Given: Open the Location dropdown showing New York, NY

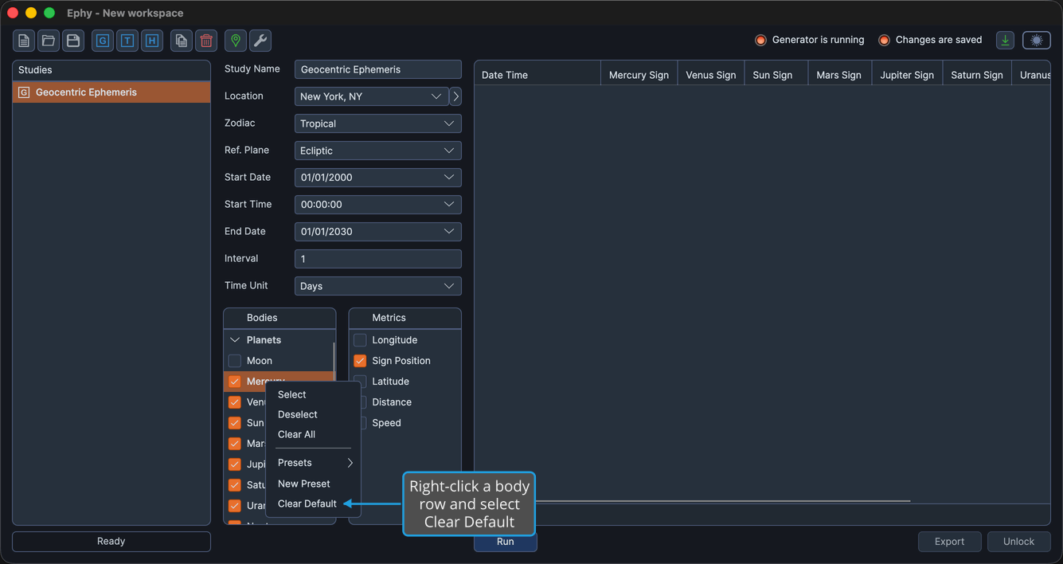Looking at the screenshot, I should pyautogui.click(x=371, y=96).
